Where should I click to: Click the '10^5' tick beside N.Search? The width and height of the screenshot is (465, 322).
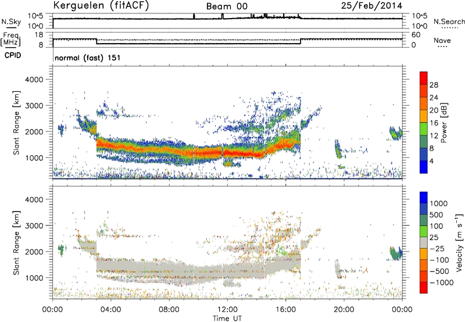pyautogui.click(x=420, y=16)
